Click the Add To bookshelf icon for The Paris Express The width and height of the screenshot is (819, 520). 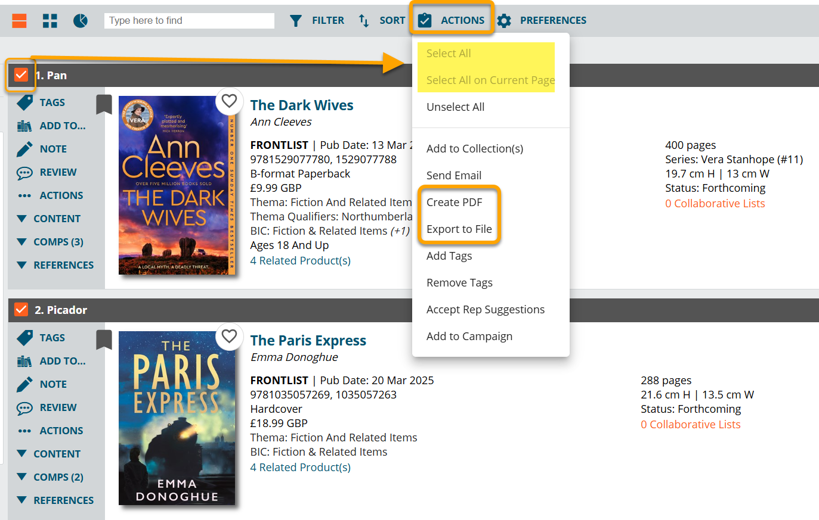click(24, 361)
